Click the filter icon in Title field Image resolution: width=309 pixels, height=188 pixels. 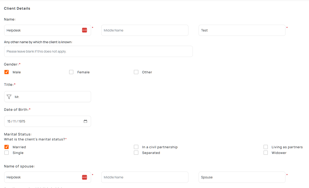click(9, 97)
